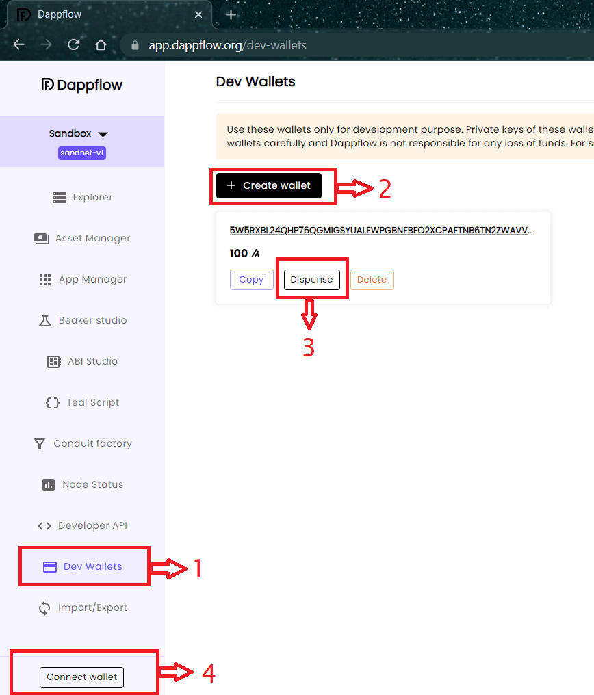Open Teal Script from sidebar

coord(92,402)
